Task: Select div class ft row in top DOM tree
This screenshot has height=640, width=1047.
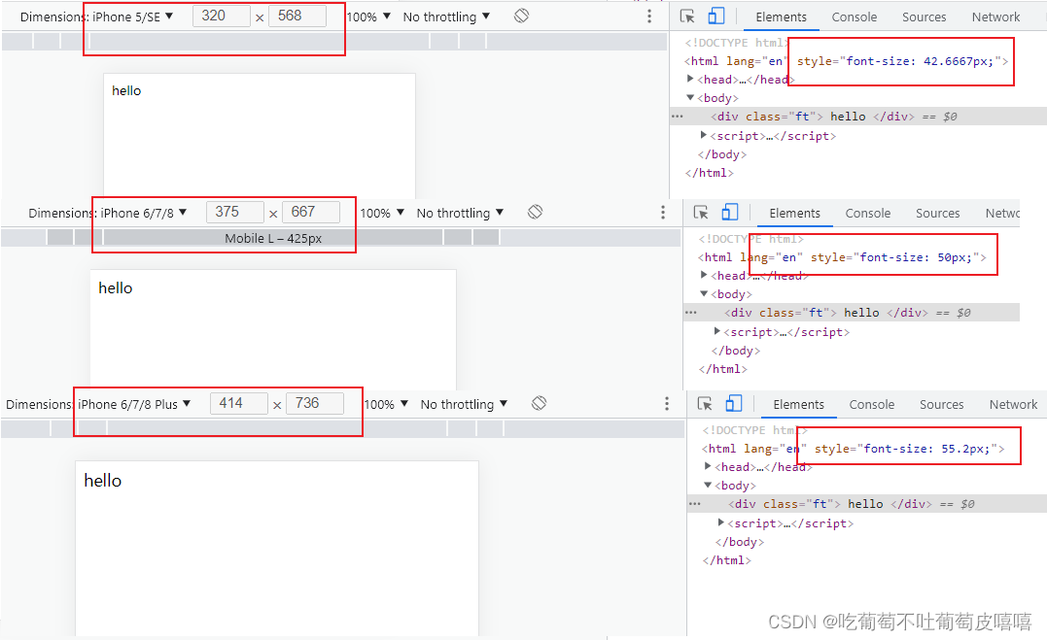Action: [x=858, y=117]
